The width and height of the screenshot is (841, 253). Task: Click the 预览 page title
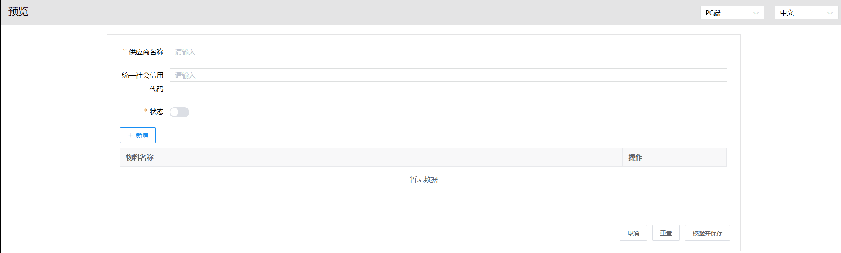[18, 12]
